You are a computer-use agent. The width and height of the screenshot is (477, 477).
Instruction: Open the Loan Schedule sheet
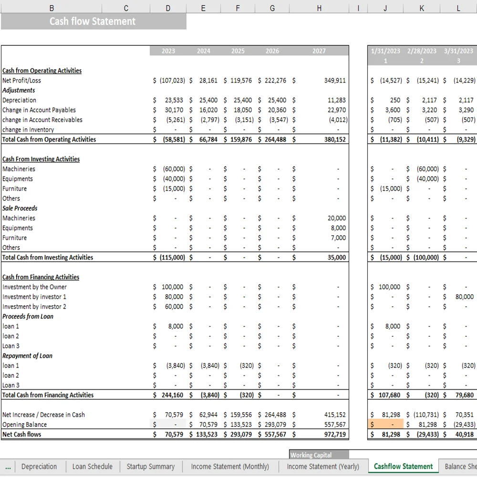92,467
